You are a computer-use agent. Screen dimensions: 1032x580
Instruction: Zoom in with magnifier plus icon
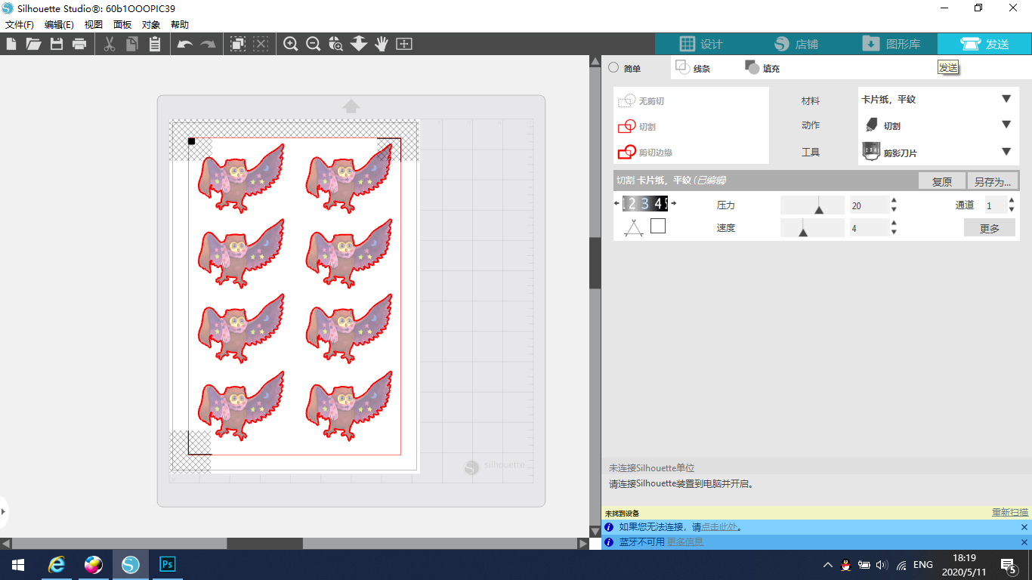pos(291,44)
